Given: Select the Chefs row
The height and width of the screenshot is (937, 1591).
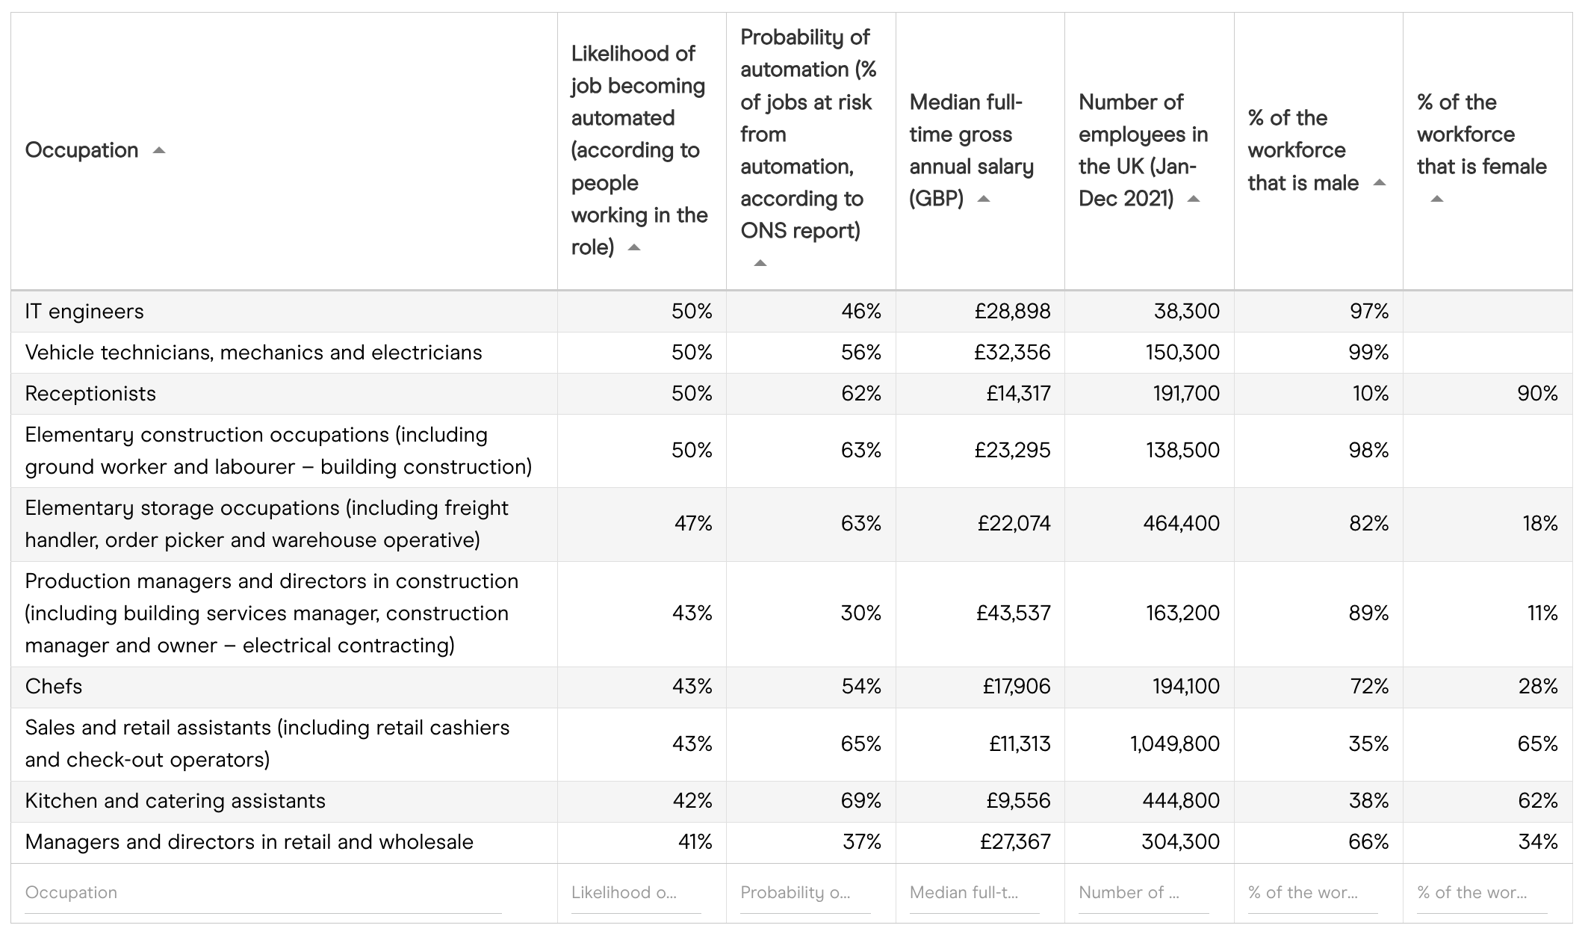Looking at the screenshot, I should [x=54, y=687].
